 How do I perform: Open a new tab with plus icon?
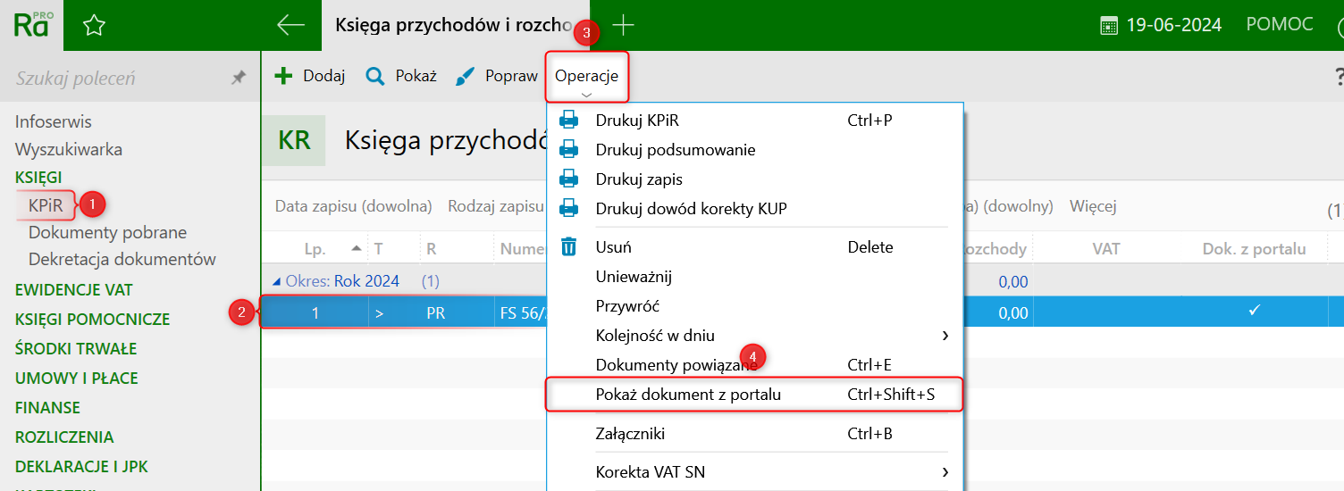[623, 25]
